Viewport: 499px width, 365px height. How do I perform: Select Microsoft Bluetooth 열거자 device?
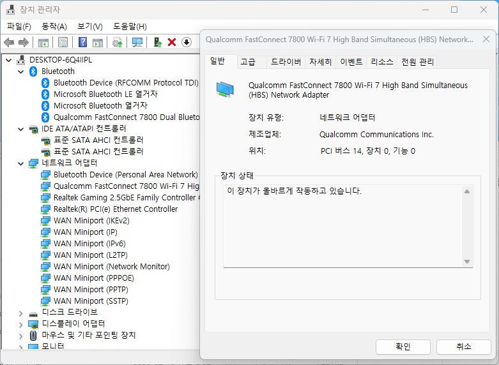pos(100,106)
